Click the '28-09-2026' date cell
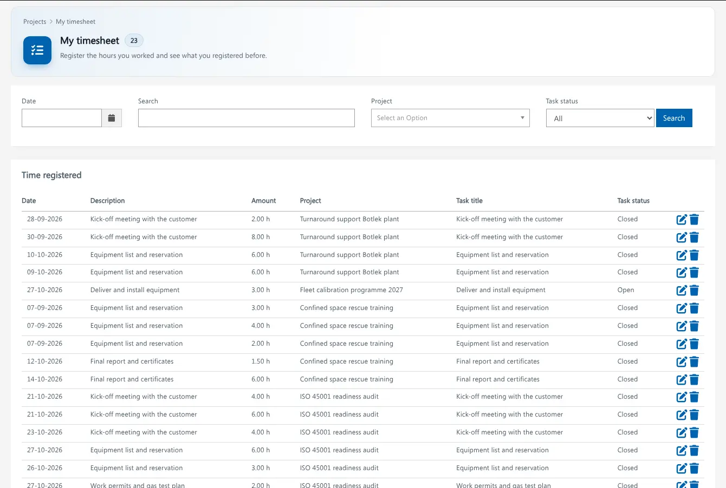The image size is (726, 488). [x=44, y=219]
